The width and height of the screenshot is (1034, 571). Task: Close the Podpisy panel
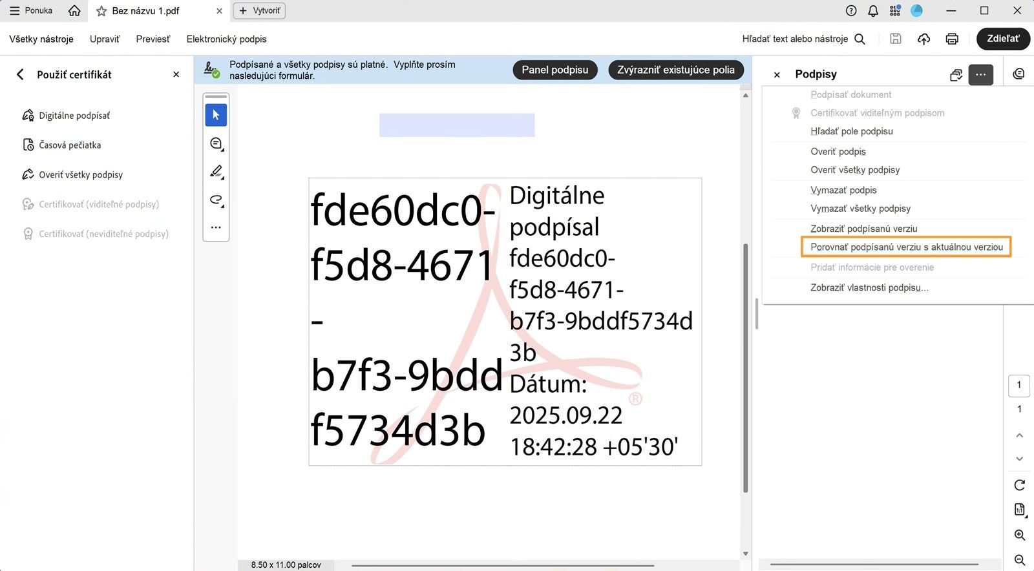point(777,75)
